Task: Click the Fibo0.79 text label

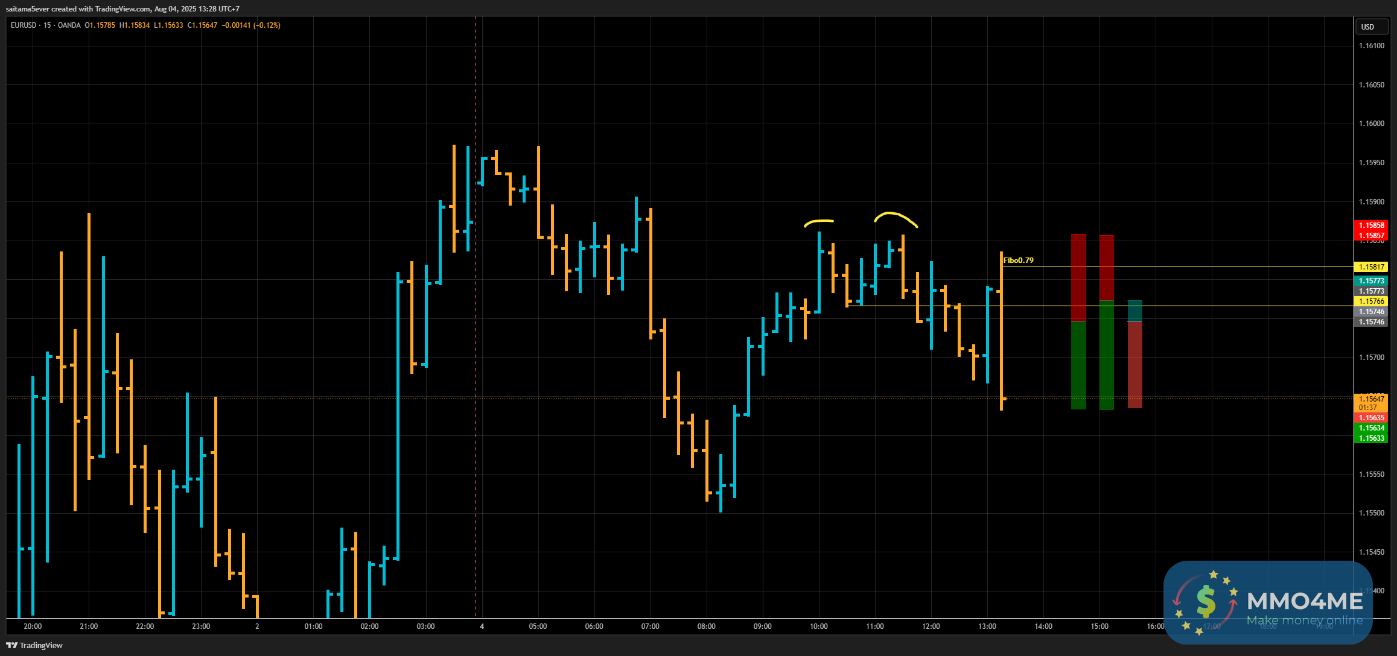Action: (x=1018, y=260)
